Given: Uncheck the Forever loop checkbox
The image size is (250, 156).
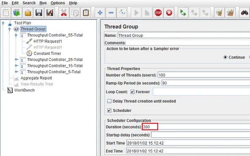Looking at the screenshot, I should click(132, 92).
